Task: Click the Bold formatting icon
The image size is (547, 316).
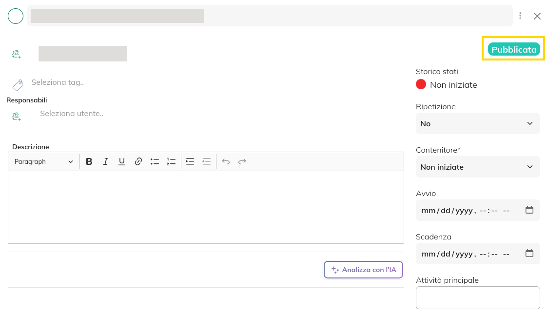Action: (x=89, y=161)
